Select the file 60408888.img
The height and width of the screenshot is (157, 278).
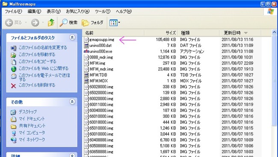pos(101,140)
